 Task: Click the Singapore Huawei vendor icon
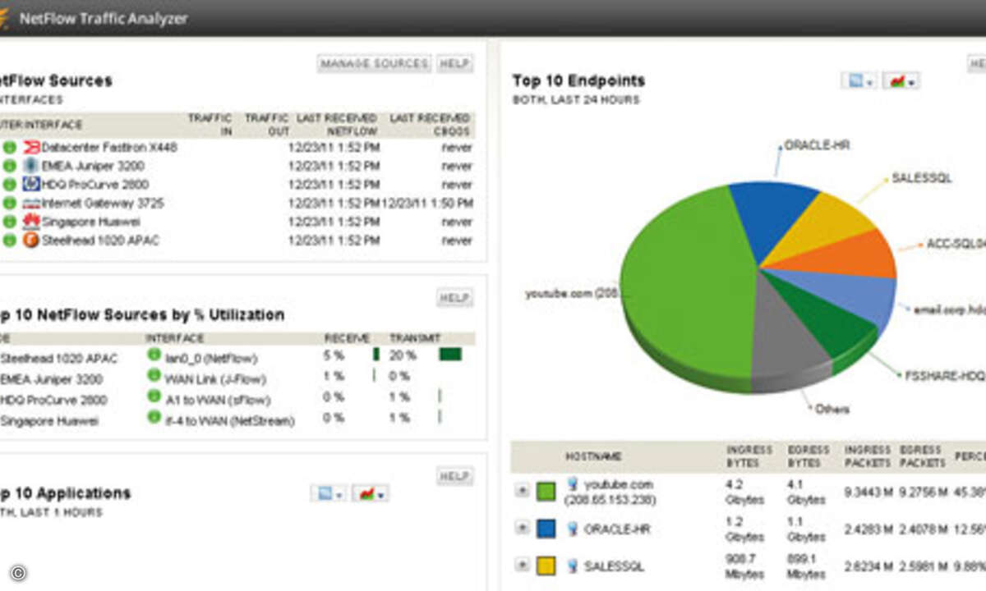click(31, 222)
